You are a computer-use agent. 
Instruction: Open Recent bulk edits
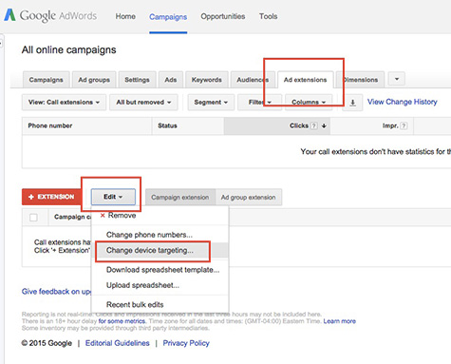tap(135, 304)
